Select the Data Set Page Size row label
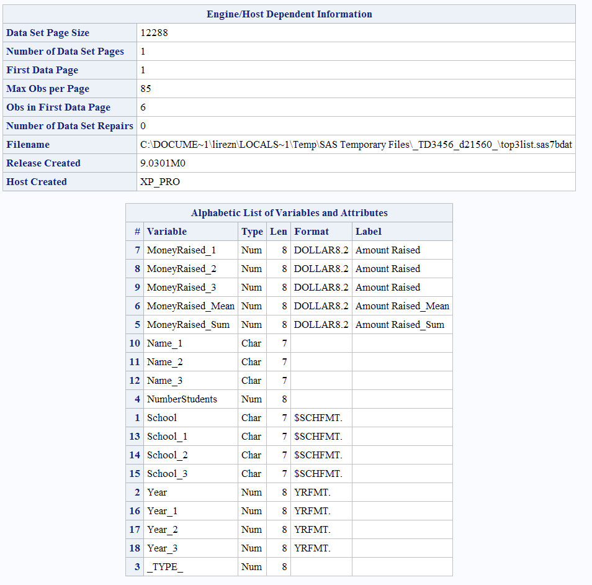This screenshot has height=585, width=592. point(48,33)
